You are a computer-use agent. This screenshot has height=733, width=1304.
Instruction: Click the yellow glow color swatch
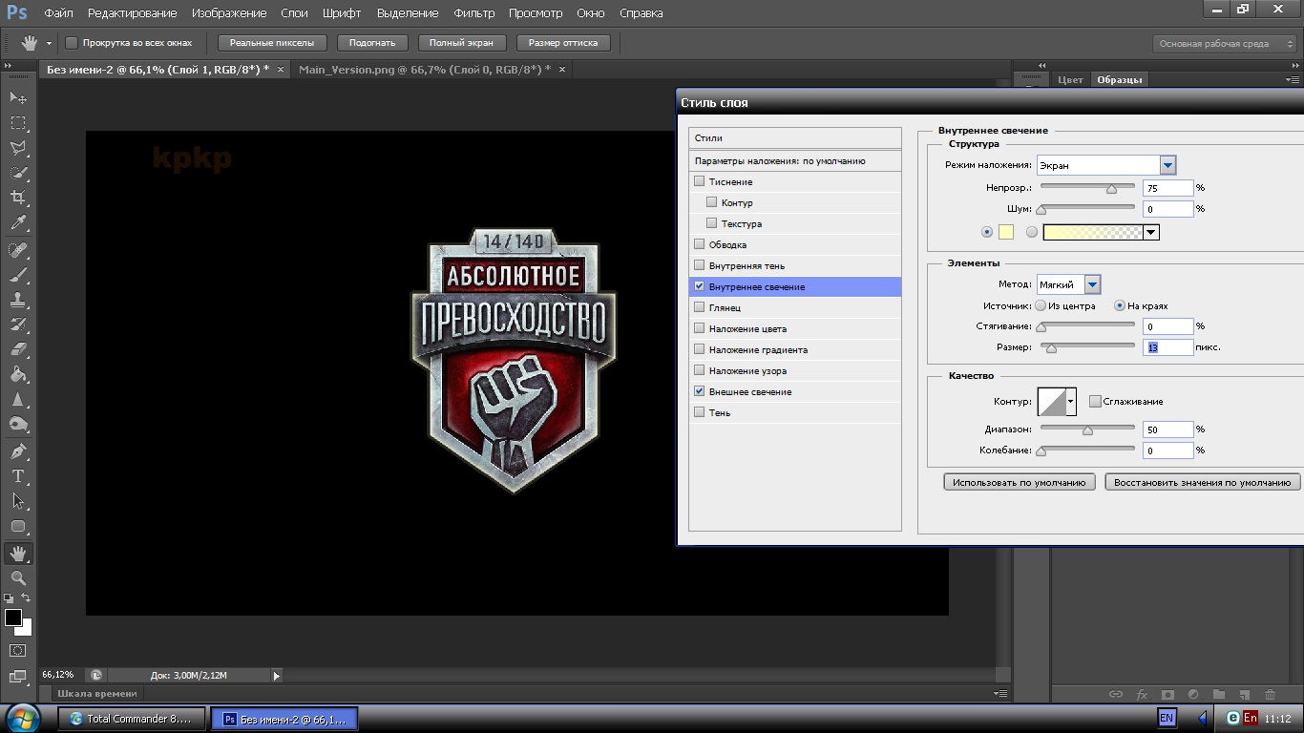coord(1005,232)
